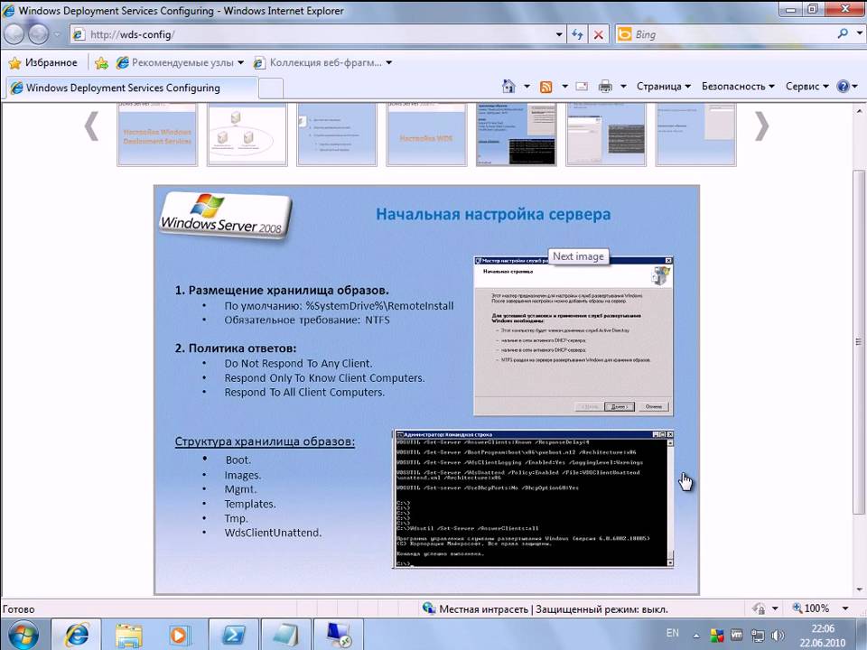Click the Готово status text
Image resolution: width=867 pixels, height=650 pixels.
coord(19,609)
